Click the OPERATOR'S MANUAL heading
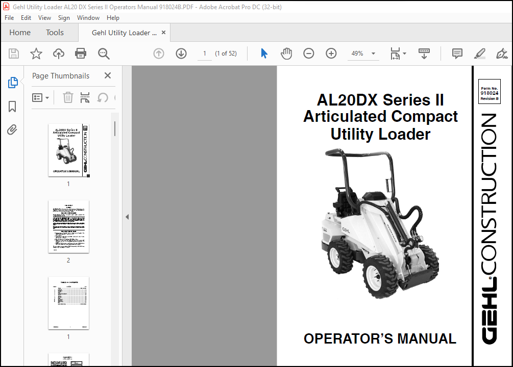 (380, 338)
